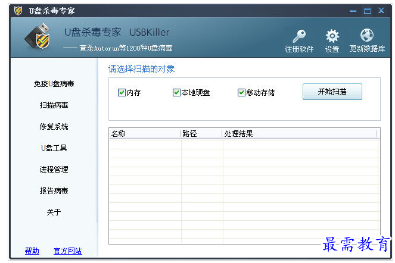The height and width of the screenshot is (263, 395).
Task: Open the 注册软件 key icon
Action: click(299, 36)
